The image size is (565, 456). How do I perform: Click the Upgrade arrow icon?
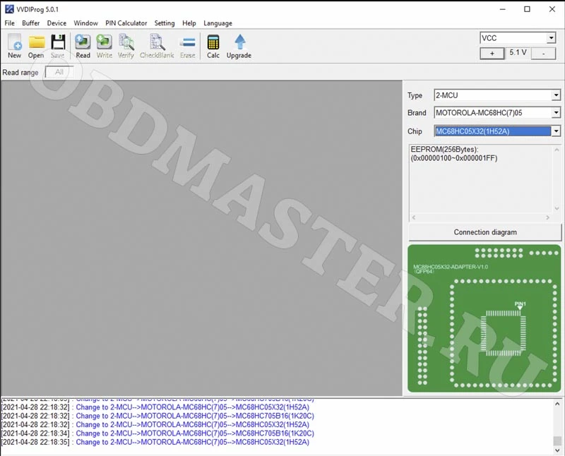pos(239,46)
